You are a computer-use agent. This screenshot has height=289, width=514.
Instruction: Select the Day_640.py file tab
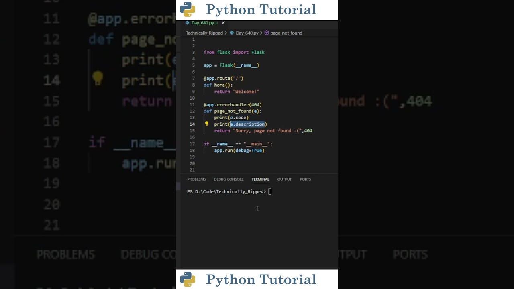point(205,23)
